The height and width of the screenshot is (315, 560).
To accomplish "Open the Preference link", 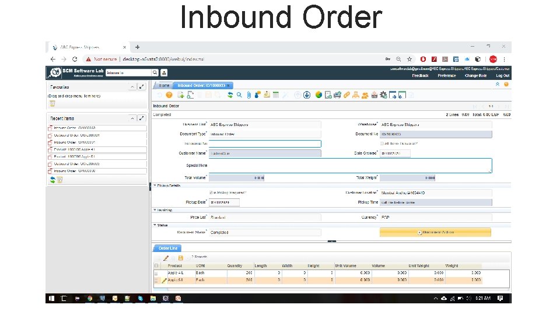I will click(x=447, y=76).
